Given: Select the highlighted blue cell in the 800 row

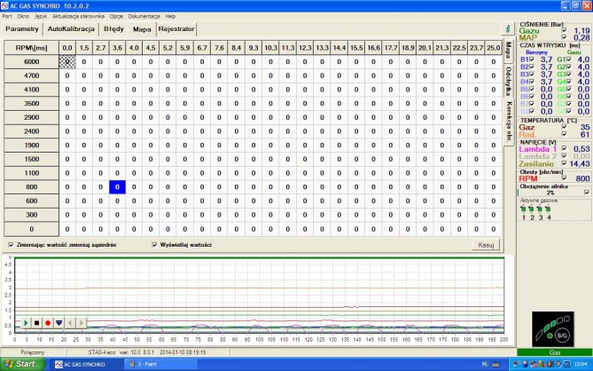Looking at the screenshot, I should point(117,187).
